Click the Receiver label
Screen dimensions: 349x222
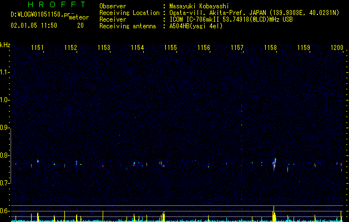coord(113,19)
